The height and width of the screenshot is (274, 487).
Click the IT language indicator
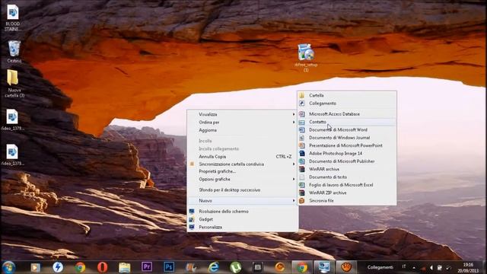pos(404,266)
